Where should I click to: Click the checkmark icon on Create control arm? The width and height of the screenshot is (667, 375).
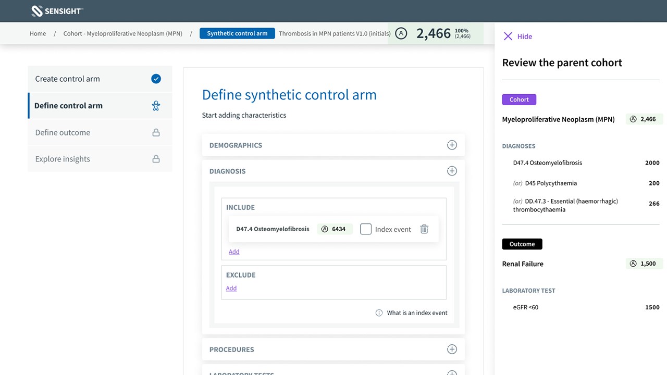click(x=156, y=79)
